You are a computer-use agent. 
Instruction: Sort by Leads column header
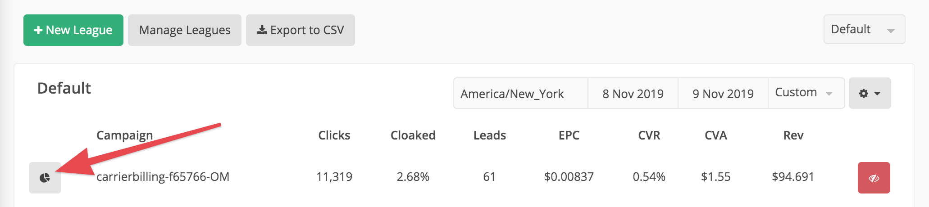point(490,135)
